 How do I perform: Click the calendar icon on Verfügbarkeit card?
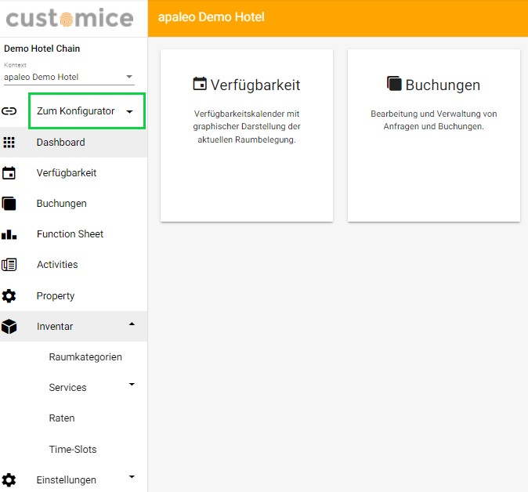point(200,84)
